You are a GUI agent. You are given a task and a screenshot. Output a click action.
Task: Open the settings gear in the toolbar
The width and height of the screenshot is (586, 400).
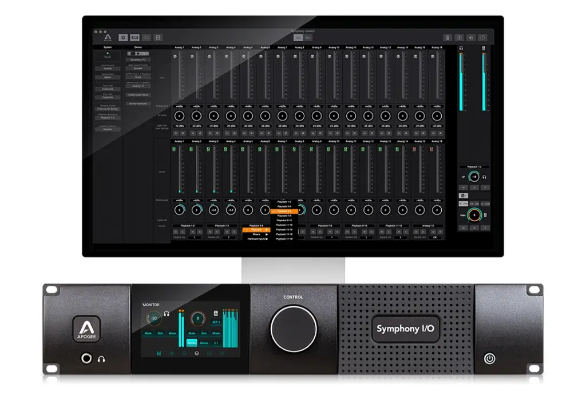(x=123, y=37)
